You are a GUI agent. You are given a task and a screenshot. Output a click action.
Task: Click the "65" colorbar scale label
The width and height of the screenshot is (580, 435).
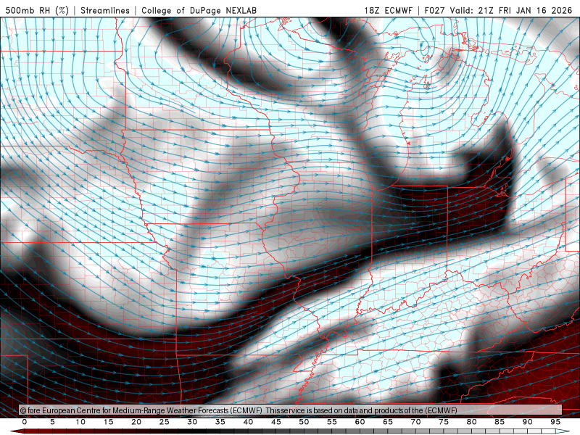(x=388, y=422)
